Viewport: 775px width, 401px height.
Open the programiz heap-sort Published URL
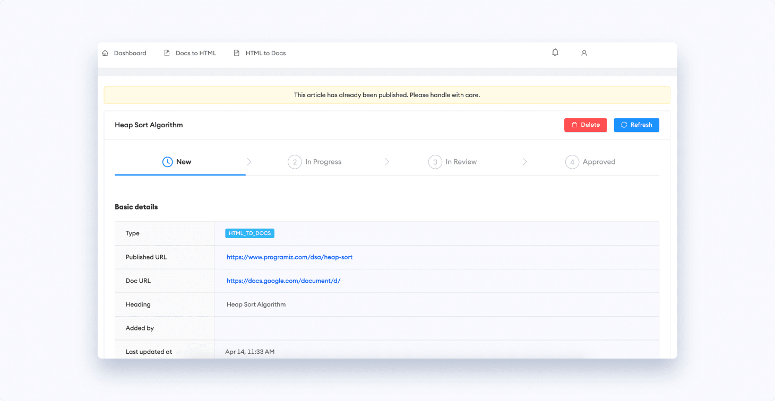tap(290, 257)
